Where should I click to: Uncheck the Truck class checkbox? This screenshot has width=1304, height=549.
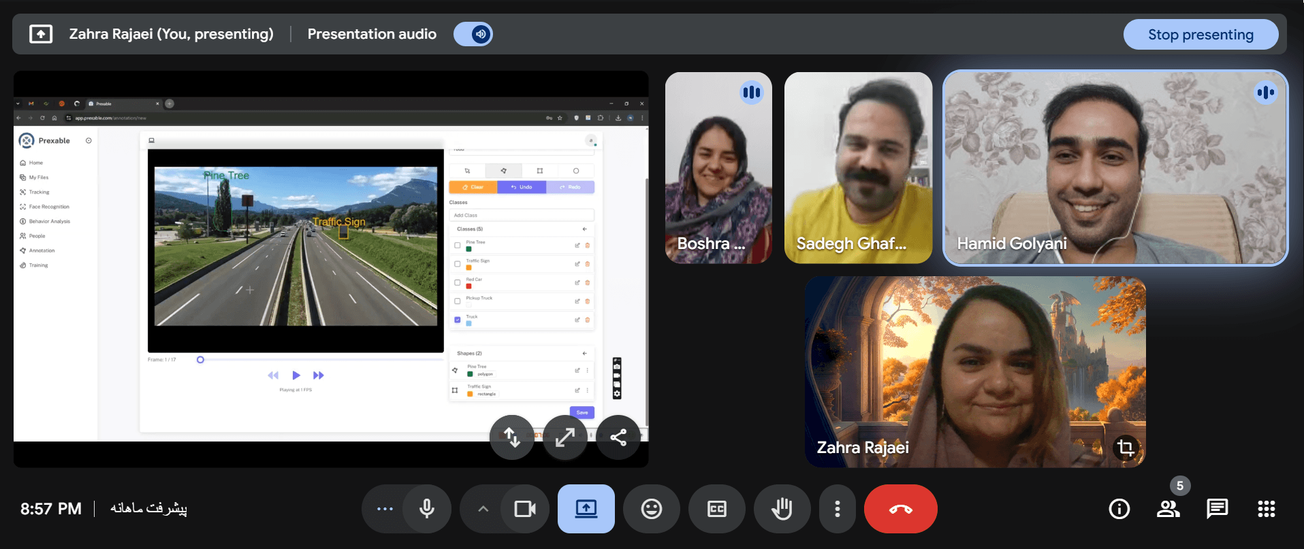(x=458, y=320)
